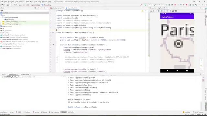Select proguard-rules.pro file
This screenshot has width=207, height=116.
pos(19,42)
